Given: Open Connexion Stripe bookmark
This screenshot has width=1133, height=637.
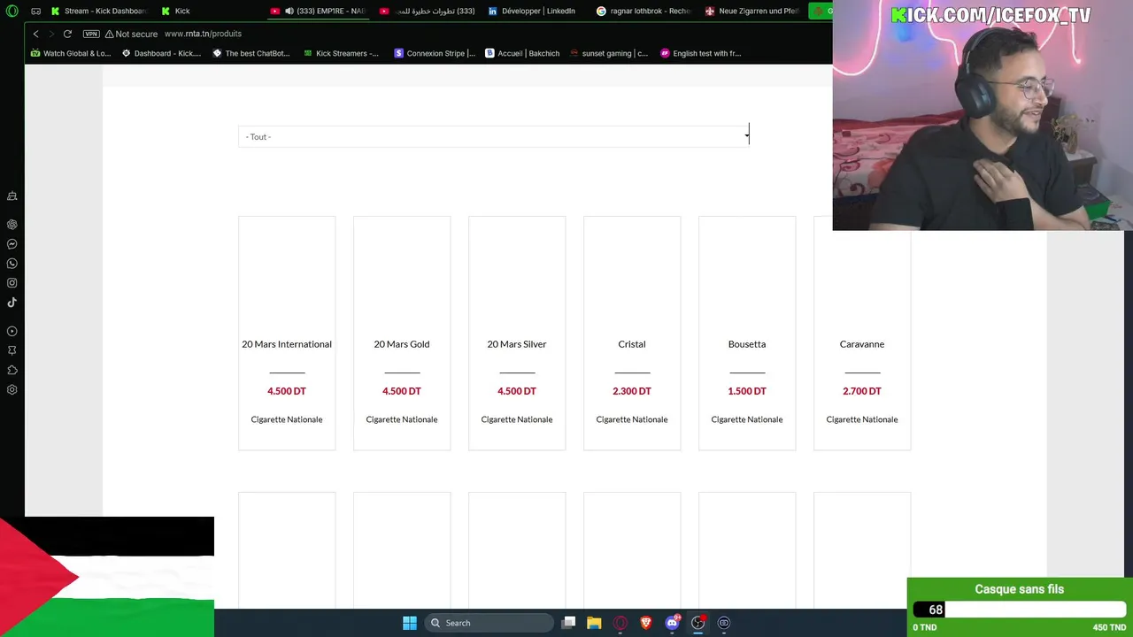Looking at the screenshot, I should point(434,53).
